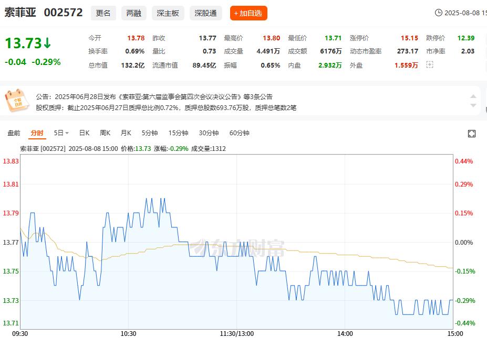Click the dashed plus icon next to 外盘
This screenshot has height=338, width=487.
tap(430, 65)
